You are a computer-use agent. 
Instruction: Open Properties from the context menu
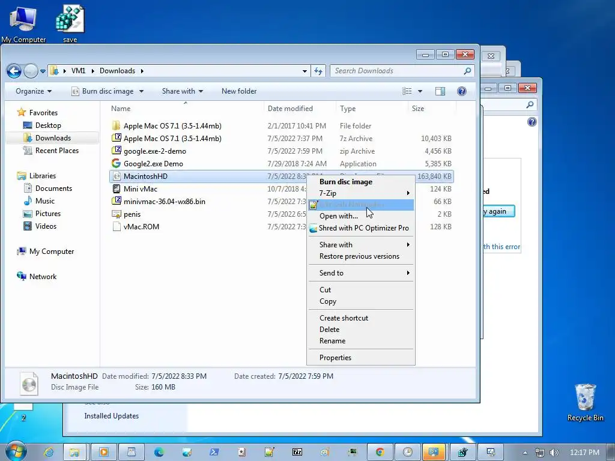pyautogui.click(x=360, y=358)
